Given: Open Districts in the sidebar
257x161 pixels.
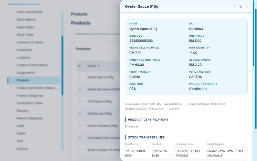Looking at the screenshot, I should click(x=22, y=149).
